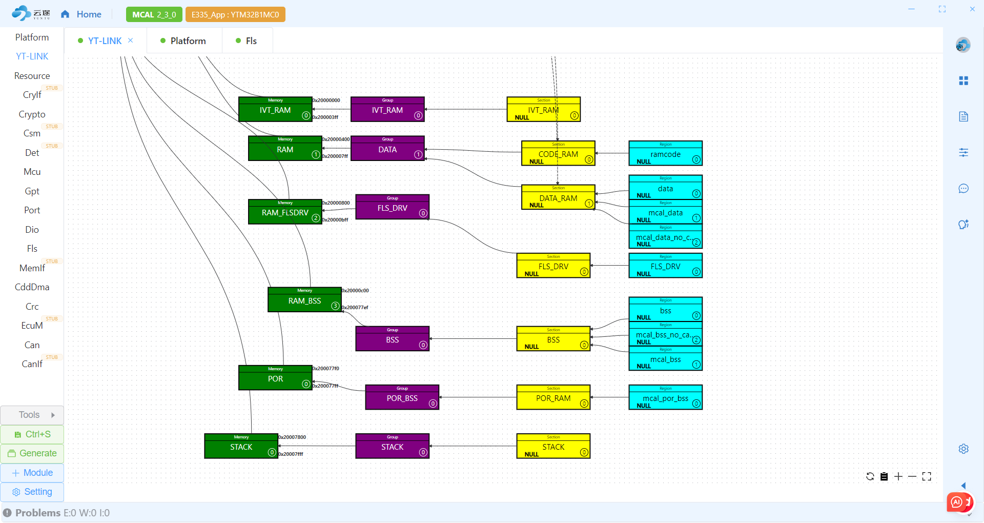Select the purple FLS_DRV group node
984x523 pixels.
392,207
